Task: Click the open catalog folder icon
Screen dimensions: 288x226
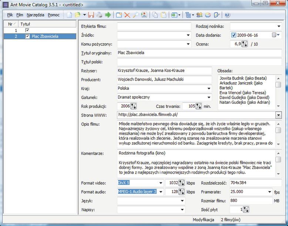Action: [x=77, y=15]
